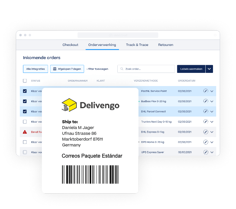Image resolution: width=236 pixels, height=209 pixels.
Task: Click in the Zoek order search field
Action: [146, 69]
